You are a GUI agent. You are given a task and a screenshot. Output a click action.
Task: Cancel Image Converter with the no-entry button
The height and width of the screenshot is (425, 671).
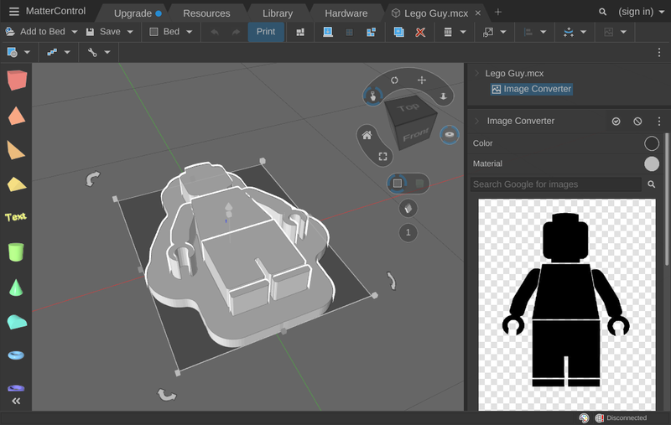(637, 122)
